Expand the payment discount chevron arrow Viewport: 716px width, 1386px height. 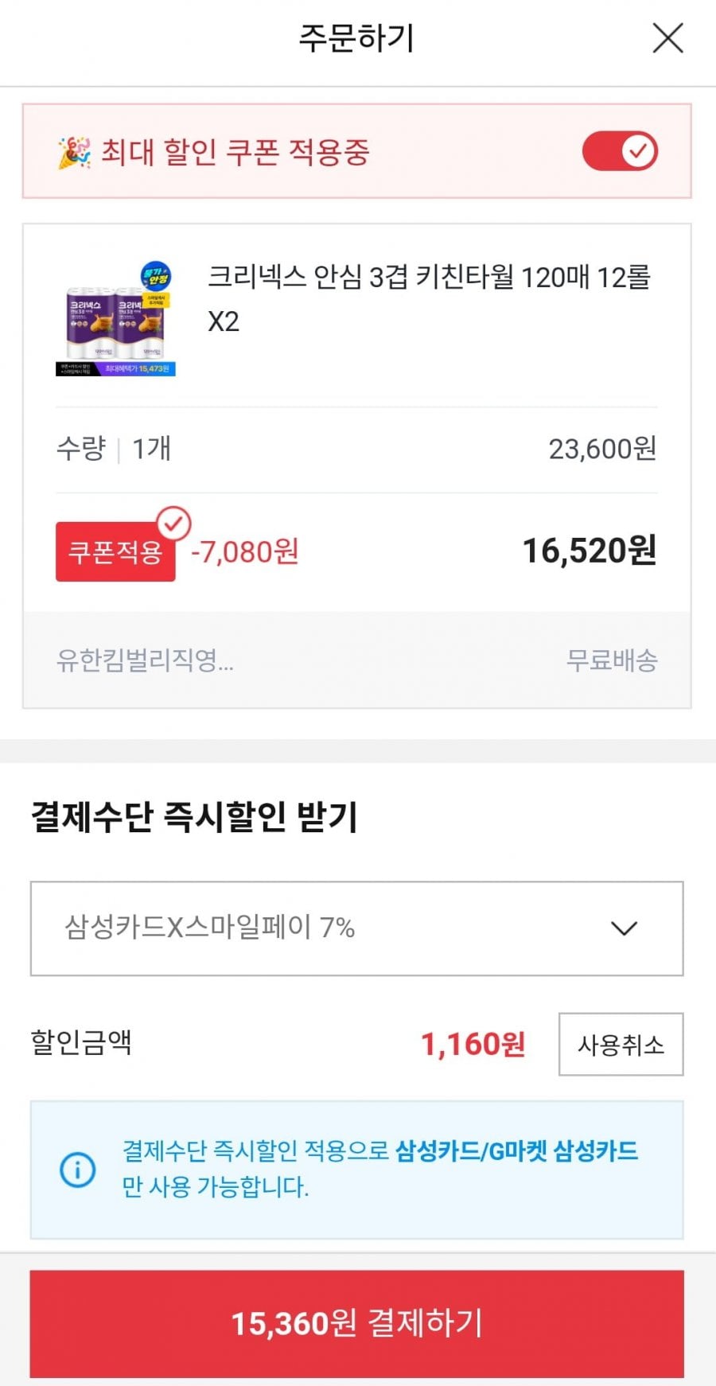click(x=624, y=928)
